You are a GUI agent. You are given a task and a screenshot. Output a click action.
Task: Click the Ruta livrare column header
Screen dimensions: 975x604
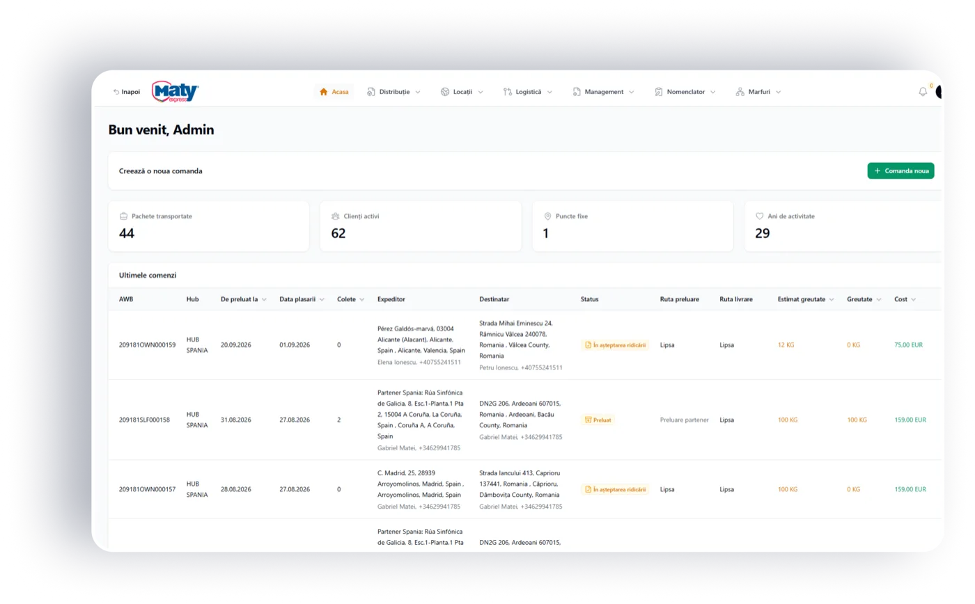(x=736, y=299)
